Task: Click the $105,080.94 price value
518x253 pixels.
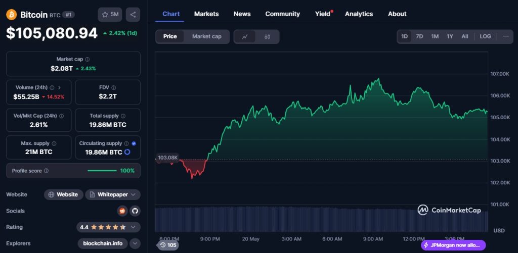Action: point(52,33)
